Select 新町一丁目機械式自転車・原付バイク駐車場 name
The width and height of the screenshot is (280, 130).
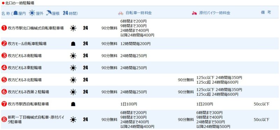[x=36, y=120]
